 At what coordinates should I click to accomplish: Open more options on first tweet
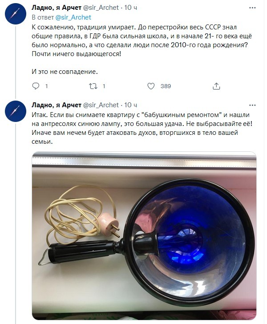click(252, 8)
